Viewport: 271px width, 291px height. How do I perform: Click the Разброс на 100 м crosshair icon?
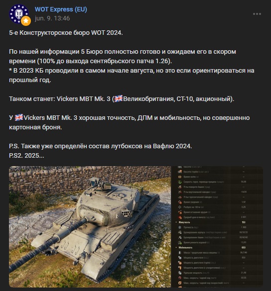coord(180,207)
